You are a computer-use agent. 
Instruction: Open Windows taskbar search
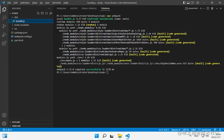click(104, 136)
